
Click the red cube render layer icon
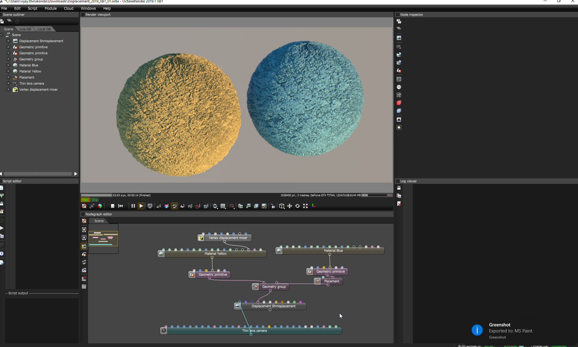pos(399,103)
